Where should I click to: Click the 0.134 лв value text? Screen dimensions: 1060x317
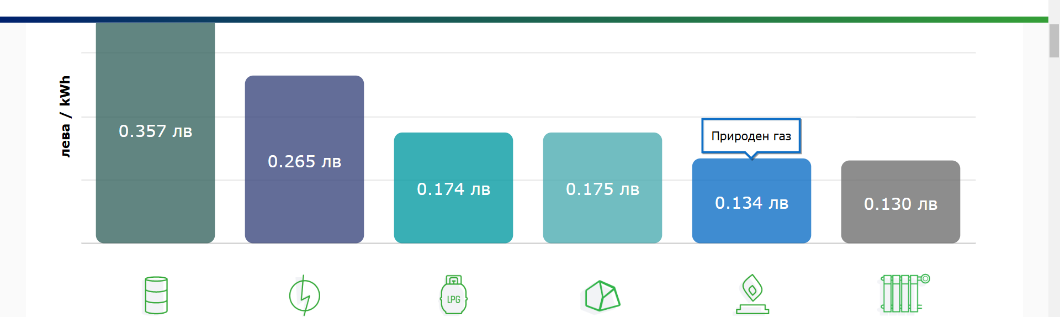tap(751, 203)
